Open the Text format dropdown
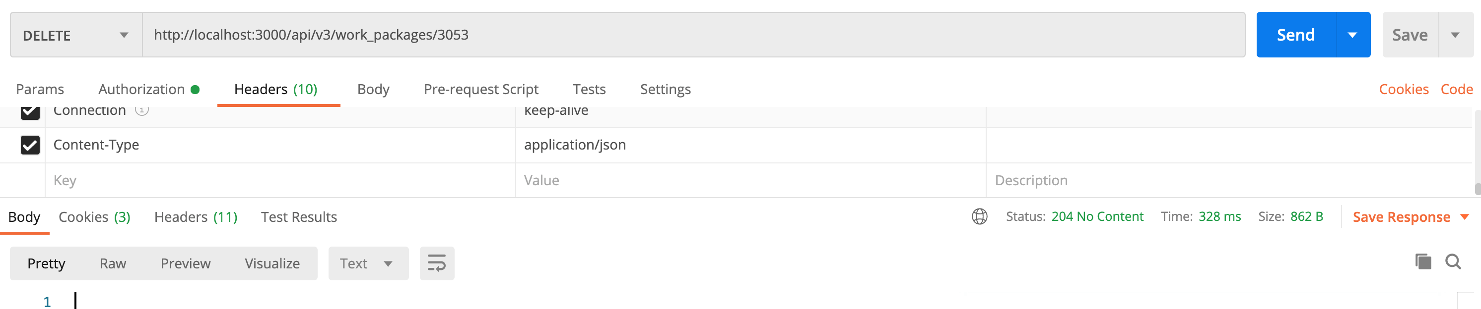1481x309 pixels. point(367,264)
